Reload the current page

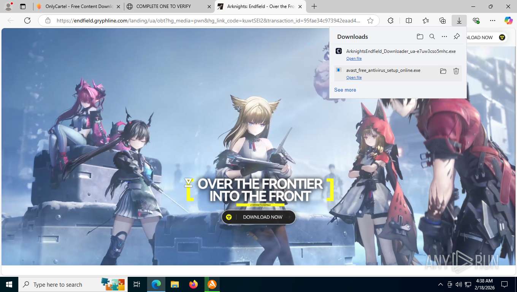27,21
